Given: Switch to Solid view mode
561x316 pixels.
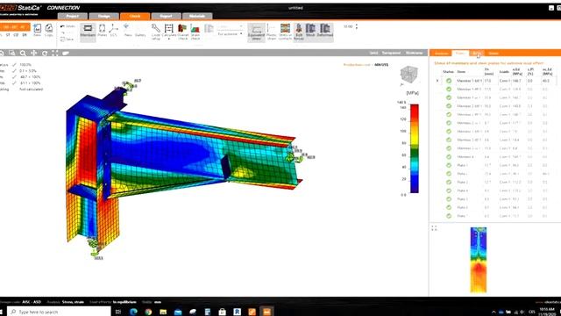Looking at the screenshot, I should click(373, 53).
